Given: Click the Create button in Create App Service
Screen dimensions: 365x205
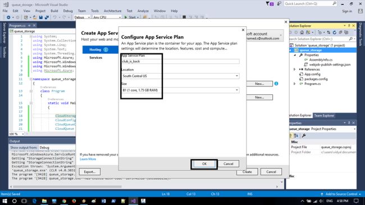Looking at the screenshot, I should (x=247, y=172).
